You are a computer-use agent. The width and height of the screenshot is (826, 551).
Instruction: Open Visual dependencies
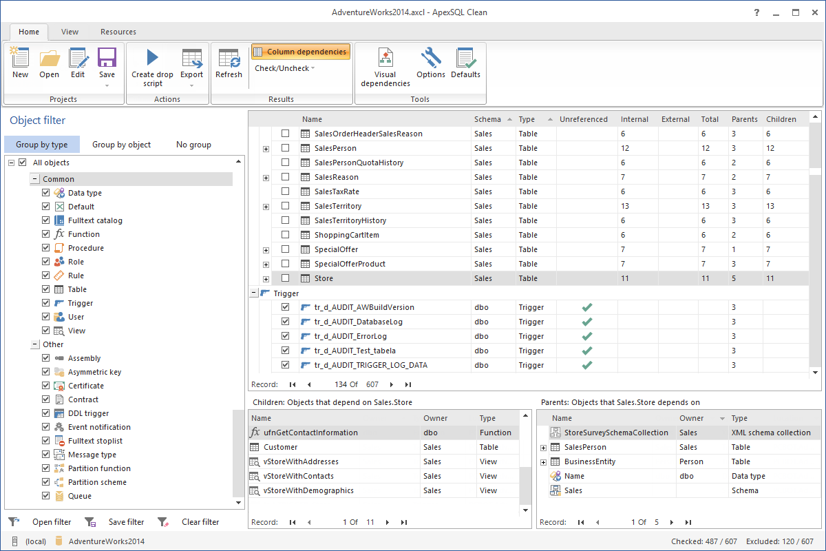click(x=385, y=67)
